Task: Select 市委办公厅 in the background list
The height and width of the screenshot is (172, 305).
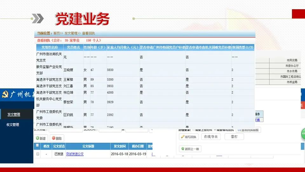Action: tap(292, 66)
